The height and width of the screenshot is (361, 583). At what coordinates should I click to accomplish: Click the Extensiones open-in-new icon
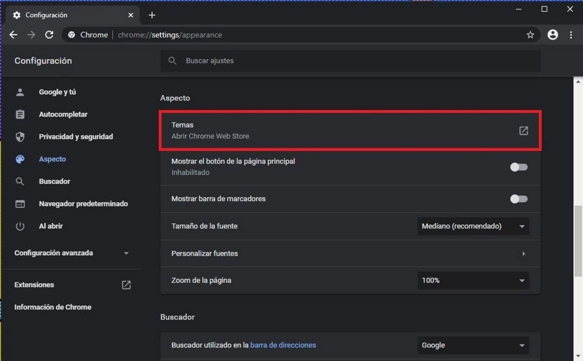[126, 285]
